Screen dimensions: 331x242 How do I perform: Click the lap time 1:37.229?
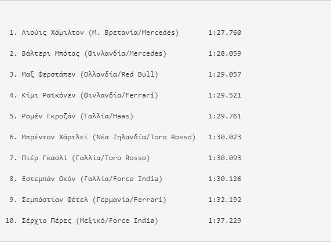224,221
